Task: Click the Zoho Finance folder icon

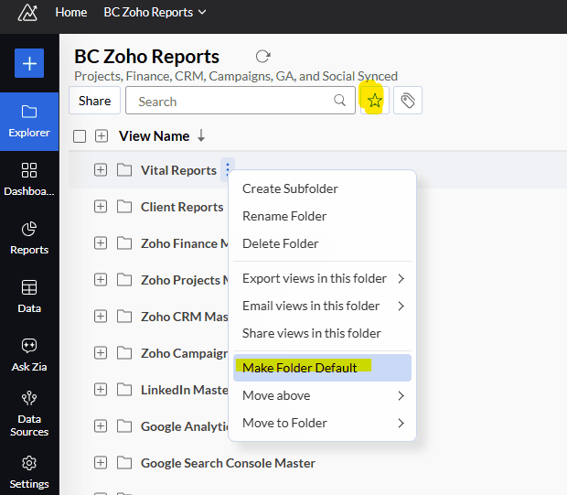Action: click(124, 243)
